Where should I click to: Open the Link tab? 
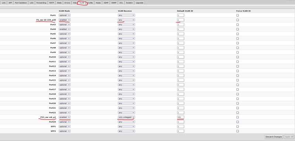coord(4,3)
